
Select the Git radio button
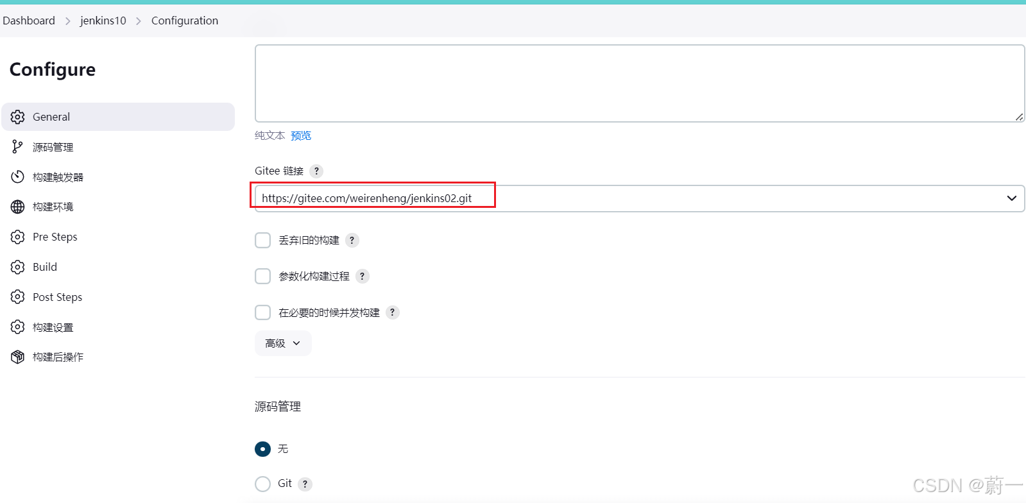[262, 484]
